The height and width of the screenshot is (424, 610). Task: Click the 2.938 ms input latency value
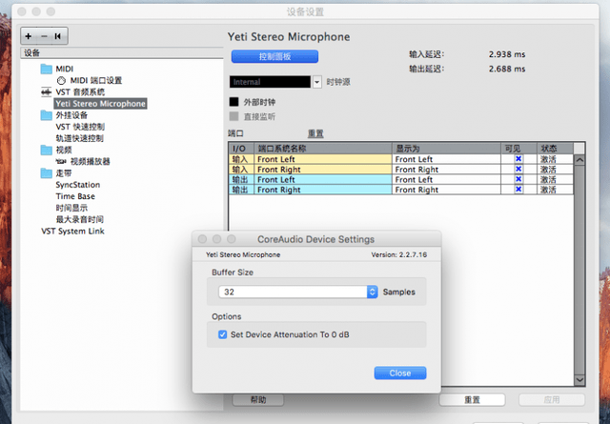click(x=507, y=54)
